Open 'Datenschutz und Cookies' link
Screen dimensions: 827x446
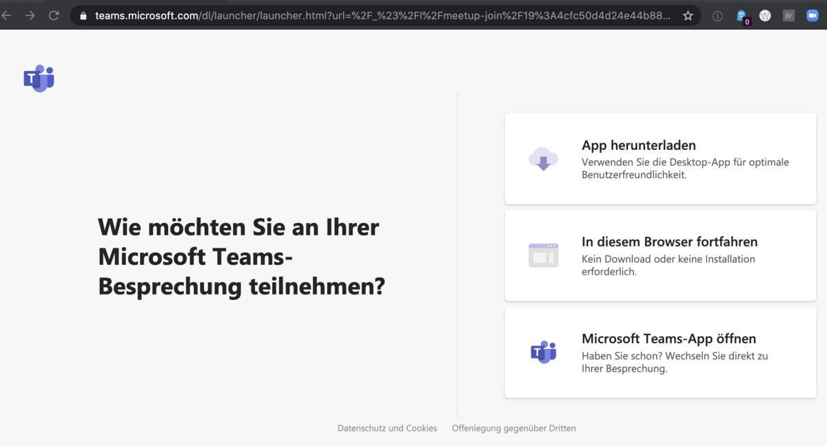point(387,428)
